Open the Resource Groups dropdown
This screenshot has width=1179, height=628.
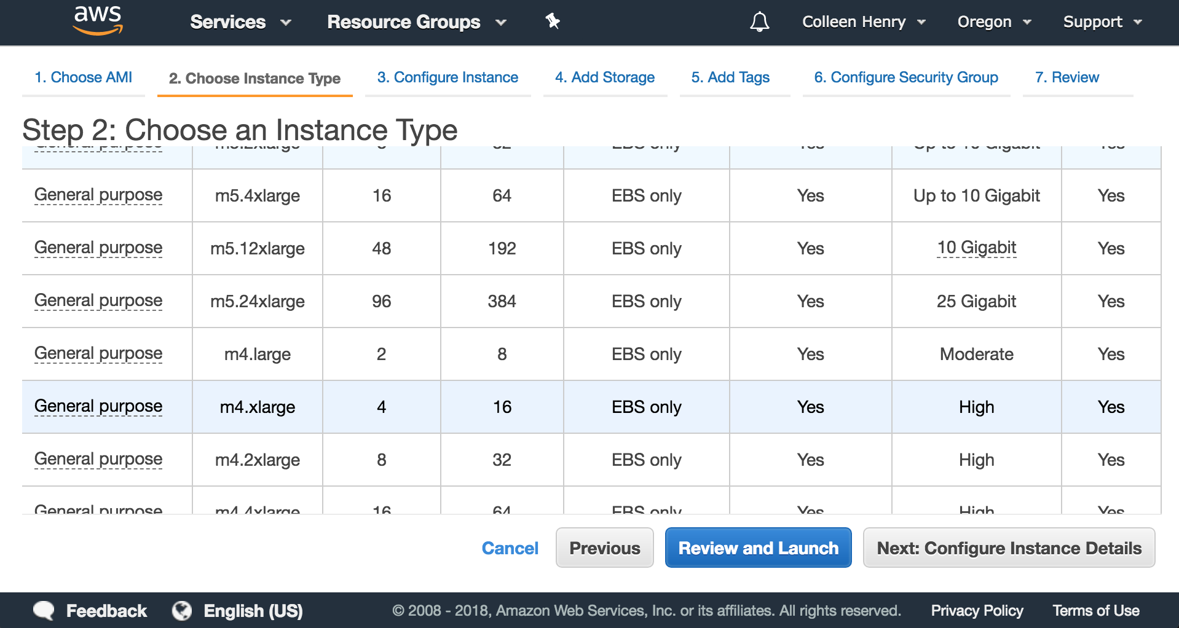coord(416,22)
